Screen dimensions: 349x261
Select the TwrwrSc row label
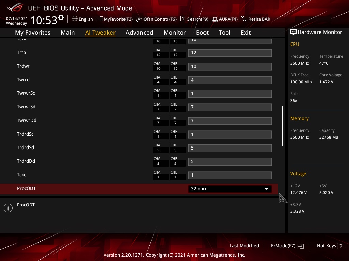tap(26, 93)
